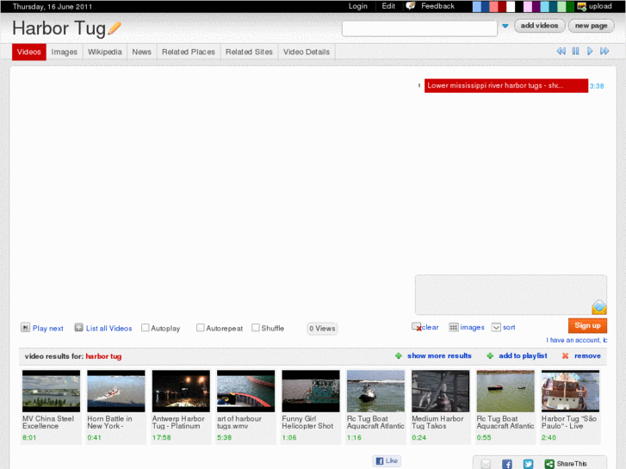The height and width of the screenshot is (469, 626).
Task: Skip to the previous video with rewind icon
Action: point(561,51)
